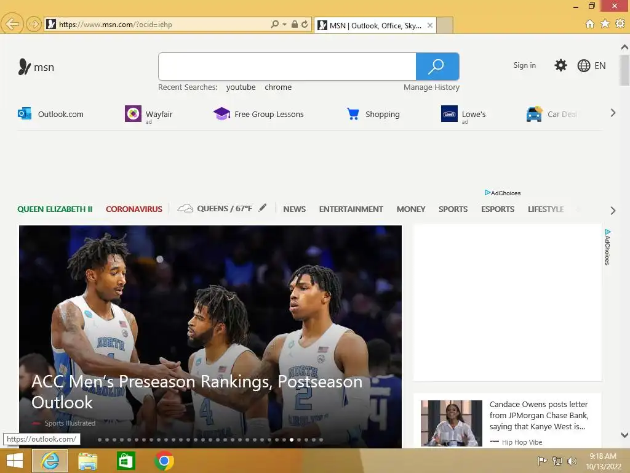The image size is (630, 473).
Task: Open Internet Explorer Tools gear icon
Action: point(620,24)
